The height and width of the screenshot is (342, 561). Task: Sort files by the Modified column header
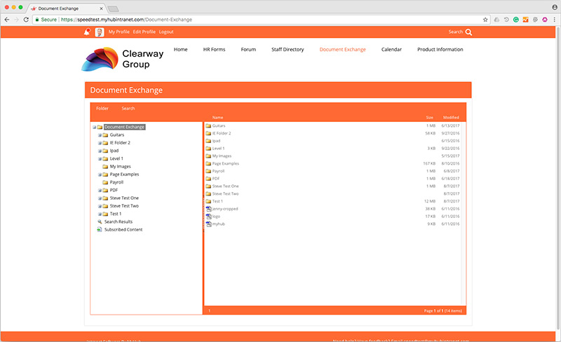coord(451,118)
